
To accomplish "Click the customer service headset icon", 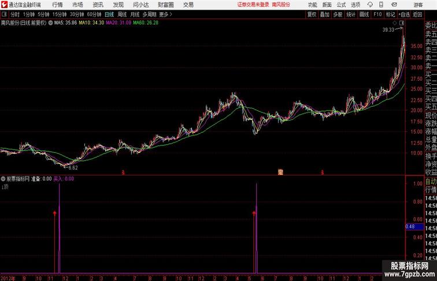I will click(370, 5).
